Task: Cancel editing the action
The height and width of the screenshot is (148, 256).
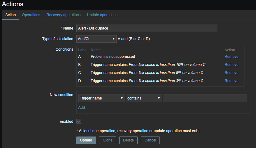Action: coord(150,140)
